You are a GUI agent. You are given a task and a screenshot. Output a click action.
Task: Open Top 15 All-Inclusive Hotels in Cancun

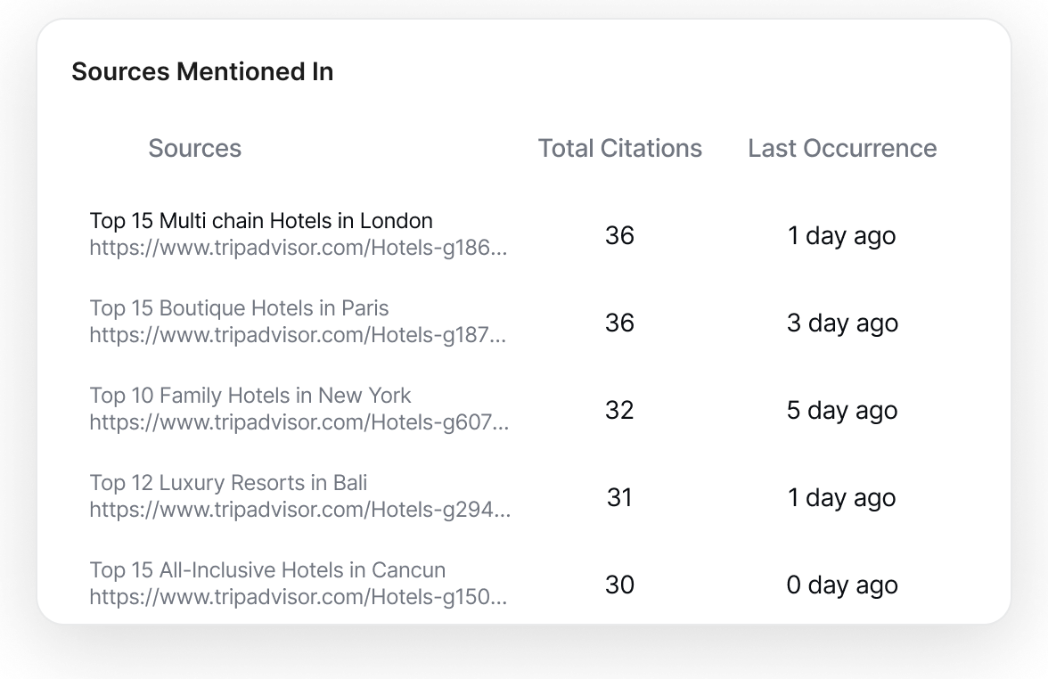click(267, 570)
